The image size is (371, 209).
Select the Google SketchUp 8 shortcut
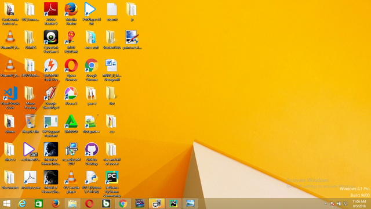pos(51,98)
